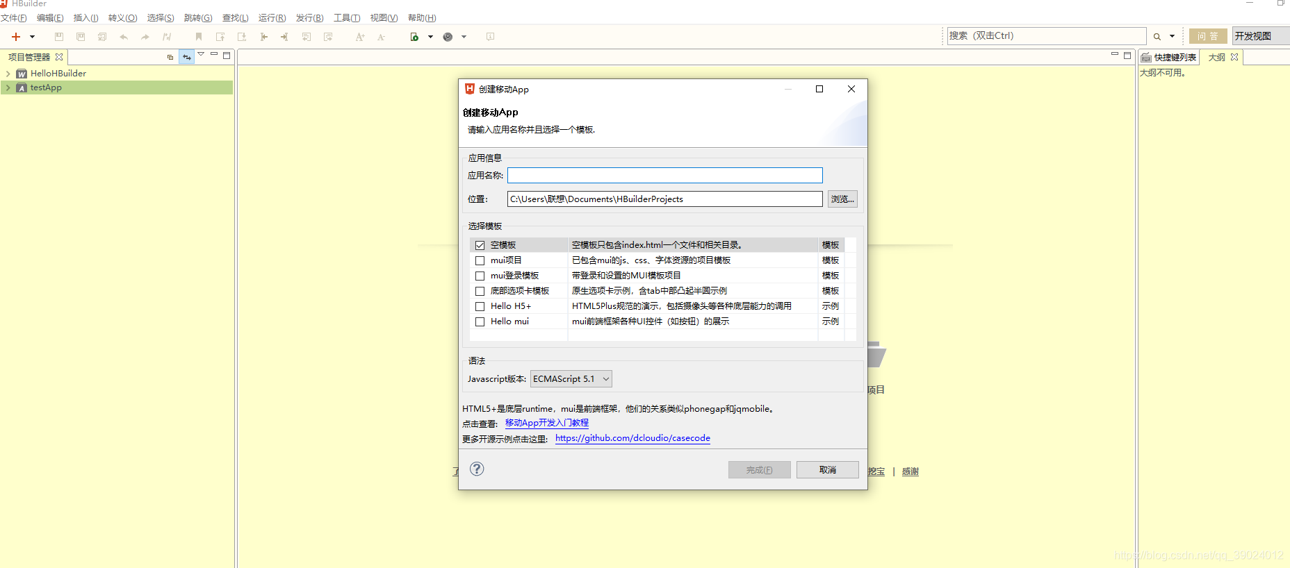This screenshot has width=1290, height=568.
Task: Click the search box 搜索 (双击Ctrl)
Action: click(1047, 36)
